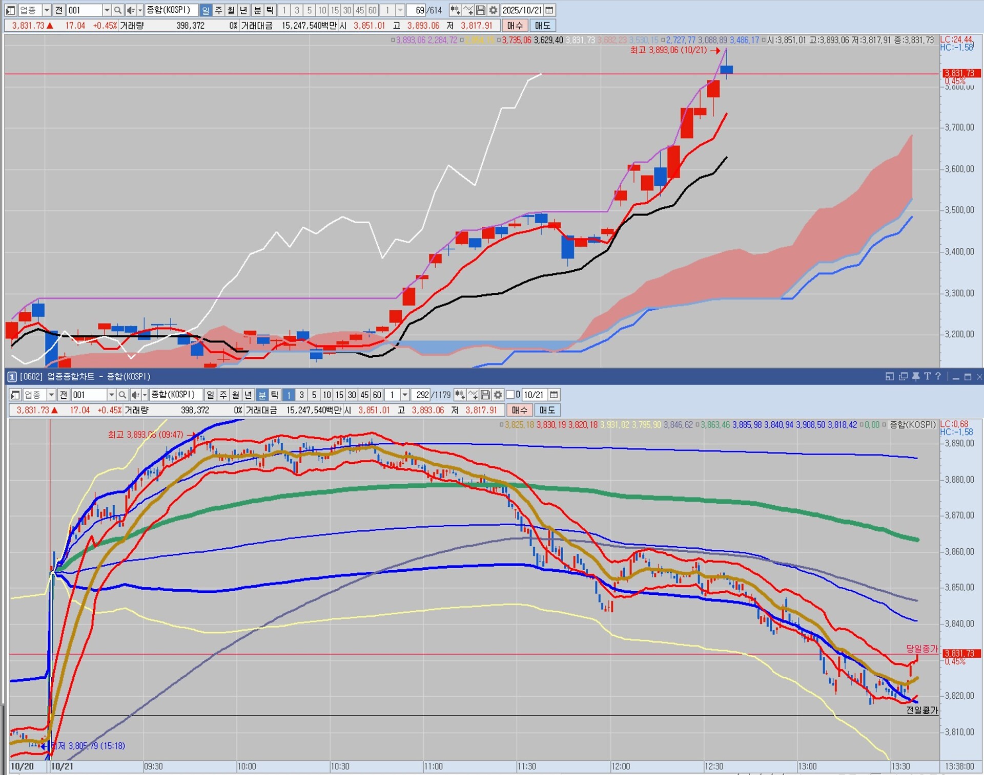Click the save icon in the top chart toolbar

point(481,10)
